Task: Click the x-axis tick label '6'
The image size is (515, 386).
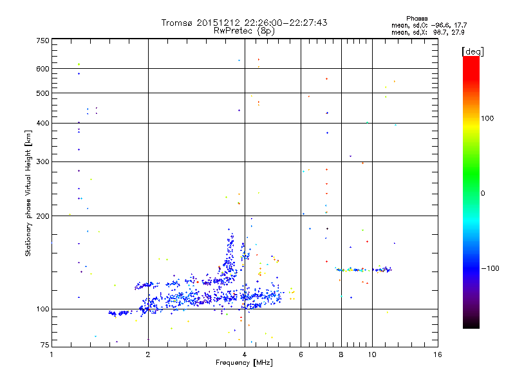Action: (301, 354)
